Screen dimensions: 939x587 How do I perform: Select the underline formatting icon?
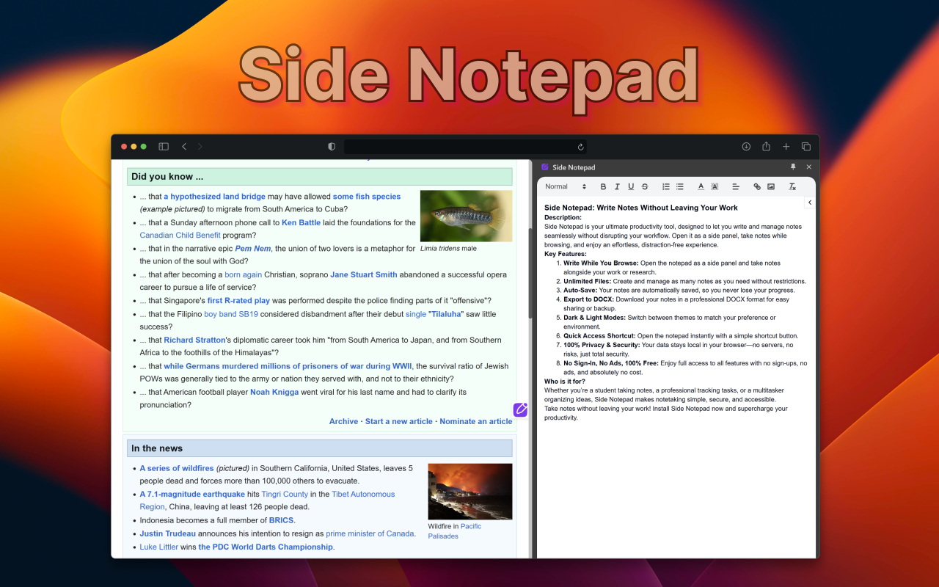pyautogui.click(x=631, y=186)
